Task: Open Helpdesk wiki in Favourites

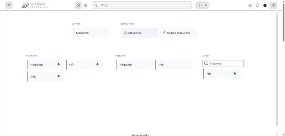Action: [46, 65]
